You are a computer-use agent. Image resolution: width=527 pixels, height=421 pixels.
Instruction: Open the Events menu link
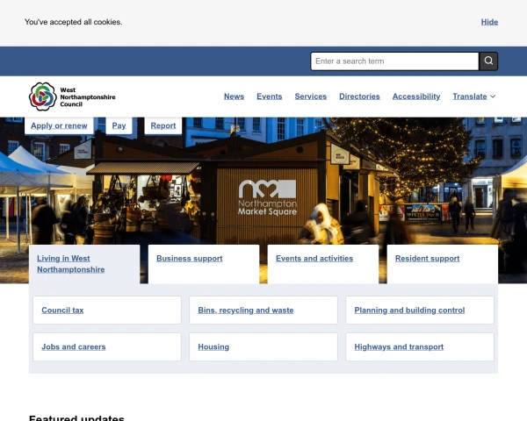(x=270, y=96)
